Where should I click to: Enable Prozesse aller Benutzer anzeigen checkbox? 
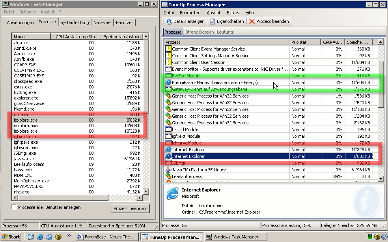pos(14,207)
